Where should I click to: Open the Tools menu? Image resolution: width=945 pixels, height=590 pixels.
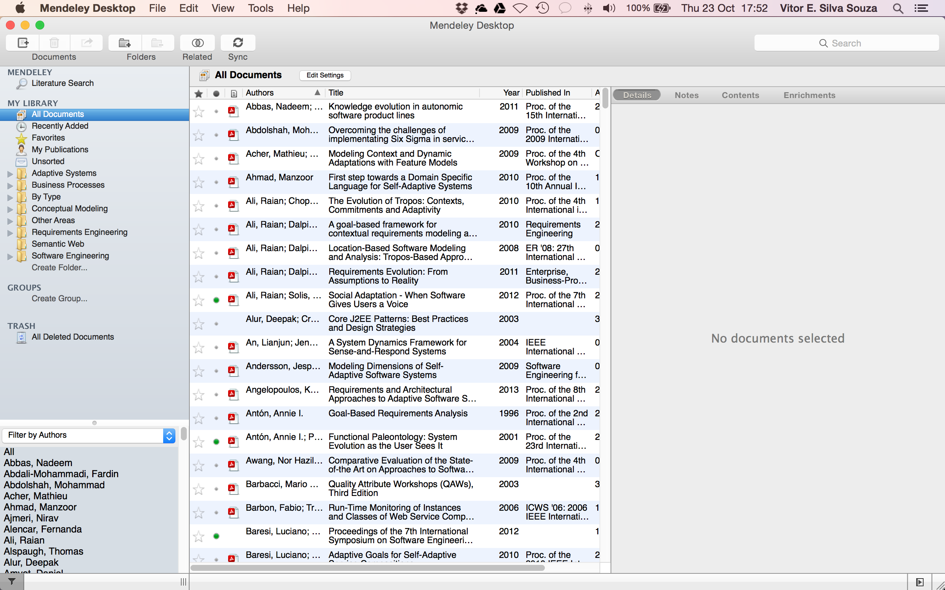pos(261,8)
